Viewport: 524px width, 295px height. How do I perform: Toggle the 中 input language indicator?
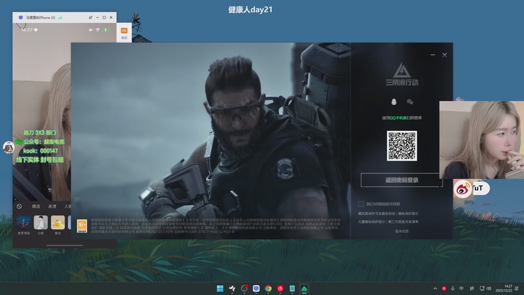[462, 288]
